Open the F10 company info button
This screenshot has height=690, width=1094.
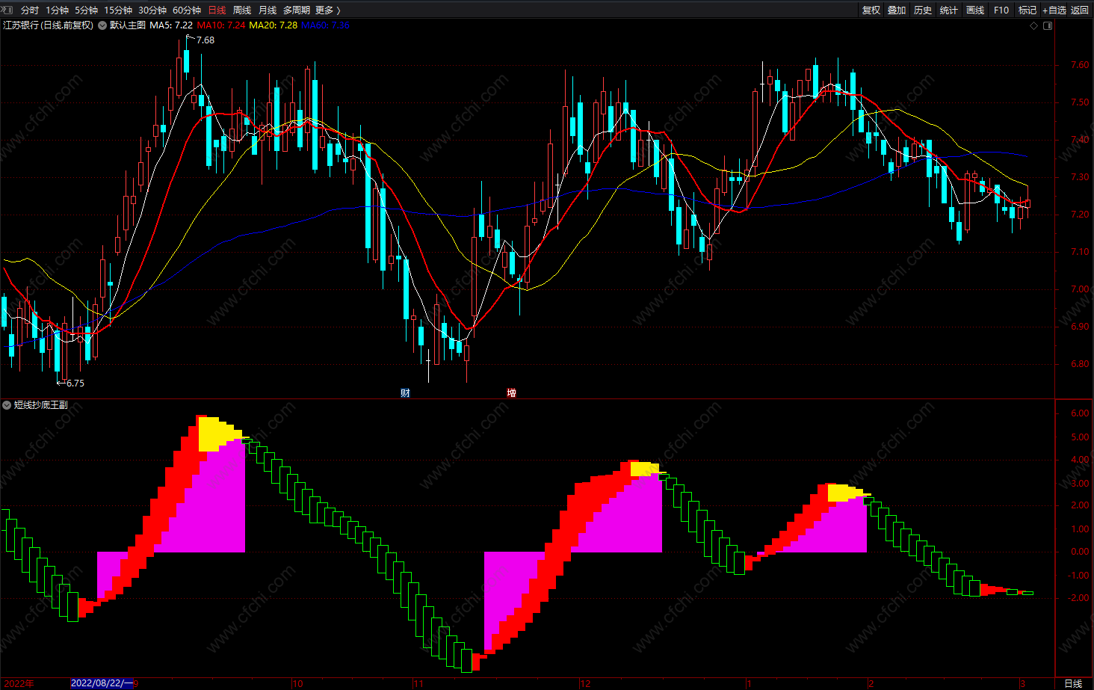(1001, 10)
